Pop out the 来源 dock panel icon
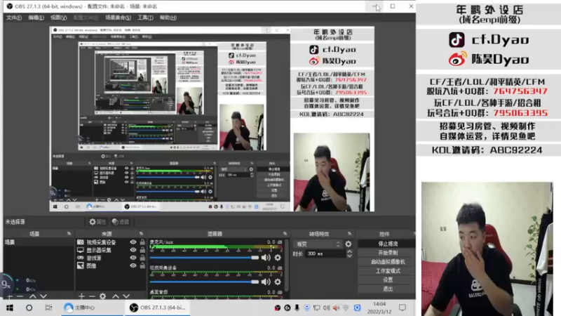Image resolution: width=561 pixels, height=316 pixels. click(142, 234)
